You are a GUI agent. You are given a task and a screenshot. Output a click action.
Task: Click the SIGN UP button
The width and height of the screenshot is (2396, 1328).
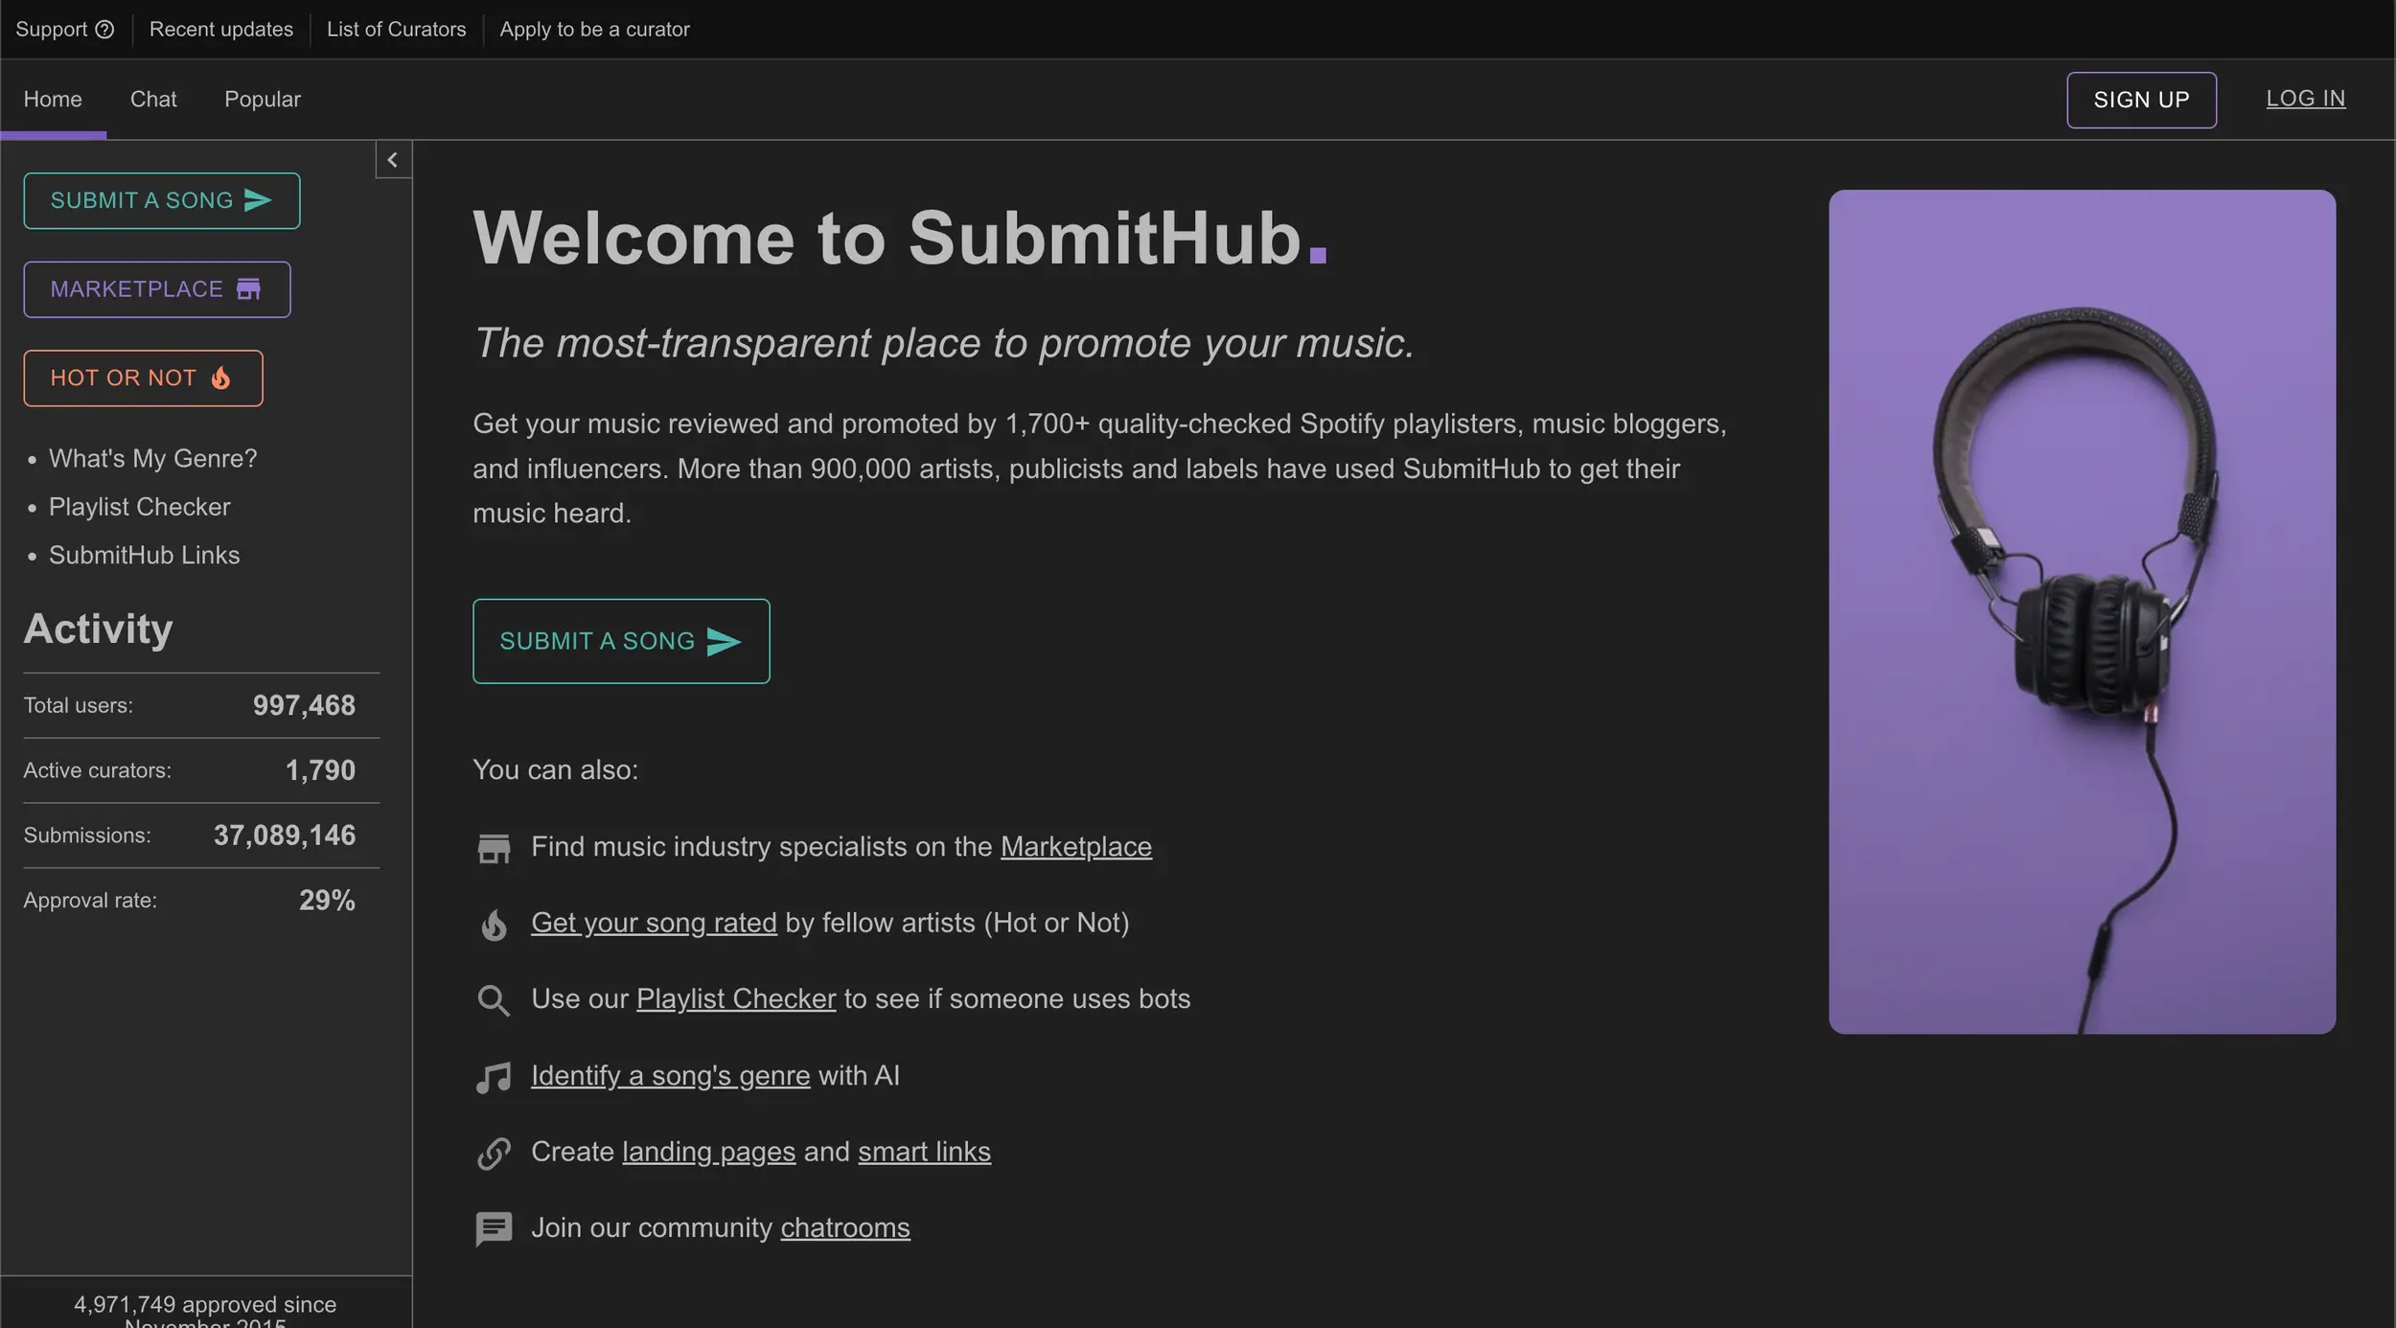tap(2140, 99)
